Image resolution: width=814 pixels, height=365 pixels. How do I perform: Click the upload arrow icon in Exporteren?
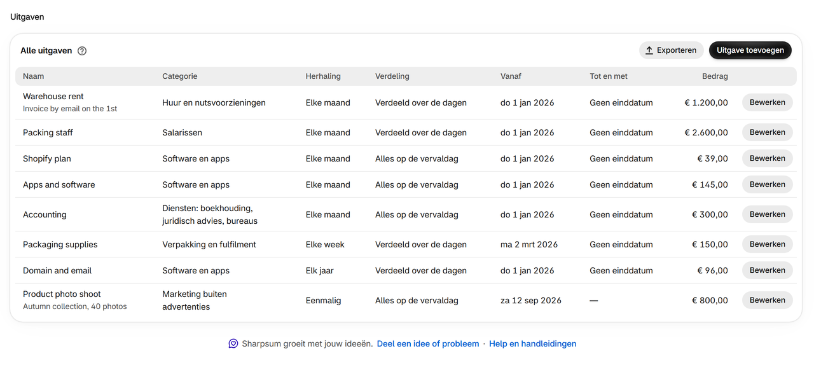pyautogui.click(x=649, y=50)
